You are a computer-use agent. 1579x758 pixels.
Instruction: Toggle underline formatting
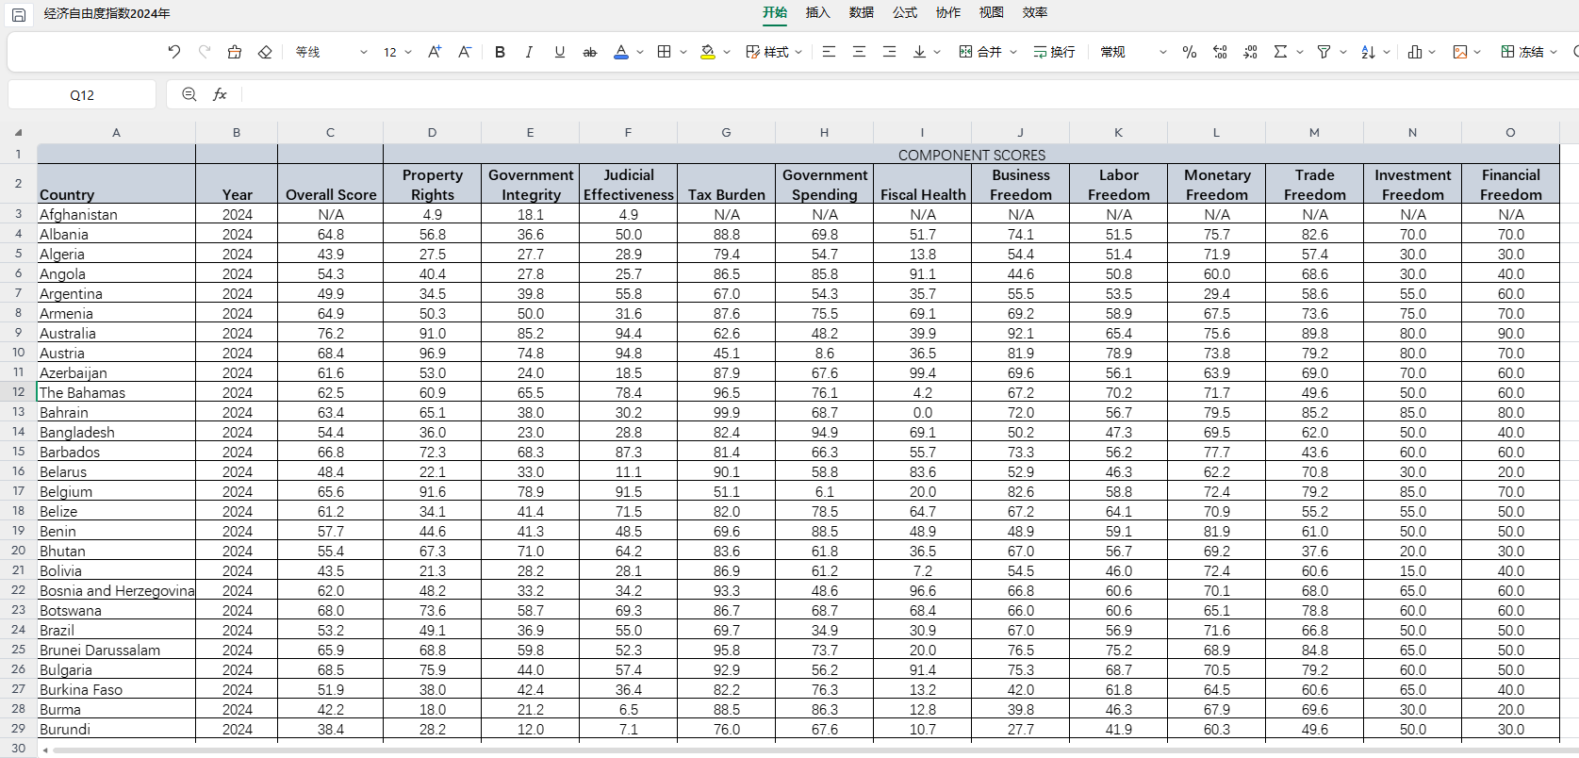(x=560, y=52)
